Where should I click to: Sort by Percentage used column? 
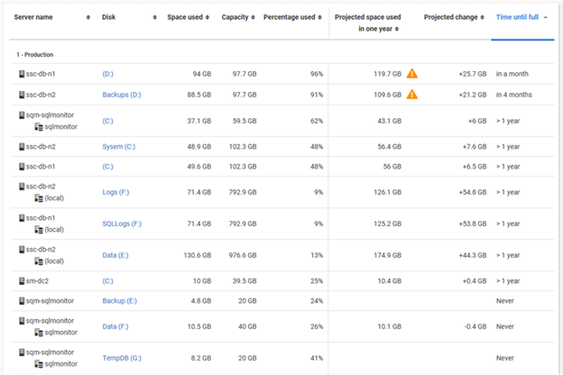[x=292, y=17]
